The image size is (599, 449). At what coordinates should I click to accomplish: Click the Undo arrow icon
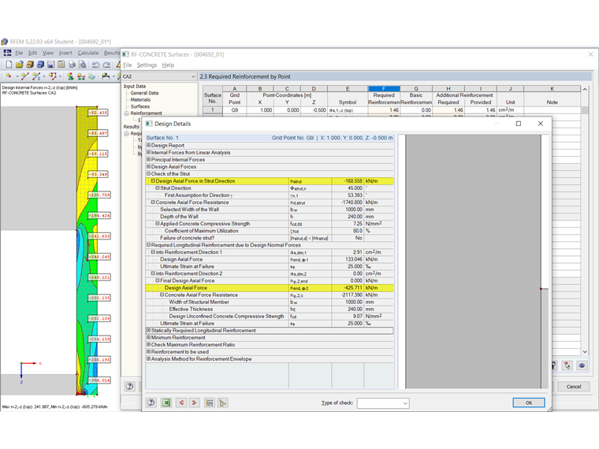click(95, 65)
